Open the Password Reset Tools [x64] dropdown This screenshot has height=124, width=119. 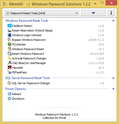tap(42, 13)
